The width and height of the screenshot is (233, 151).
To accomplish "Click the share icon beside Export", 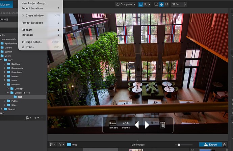I will tap(225, 145).
